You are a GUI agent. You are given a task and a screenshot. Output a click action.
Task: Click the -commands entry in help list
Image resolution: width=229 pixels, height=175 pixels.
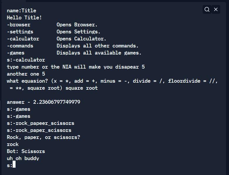coord(20,46)
